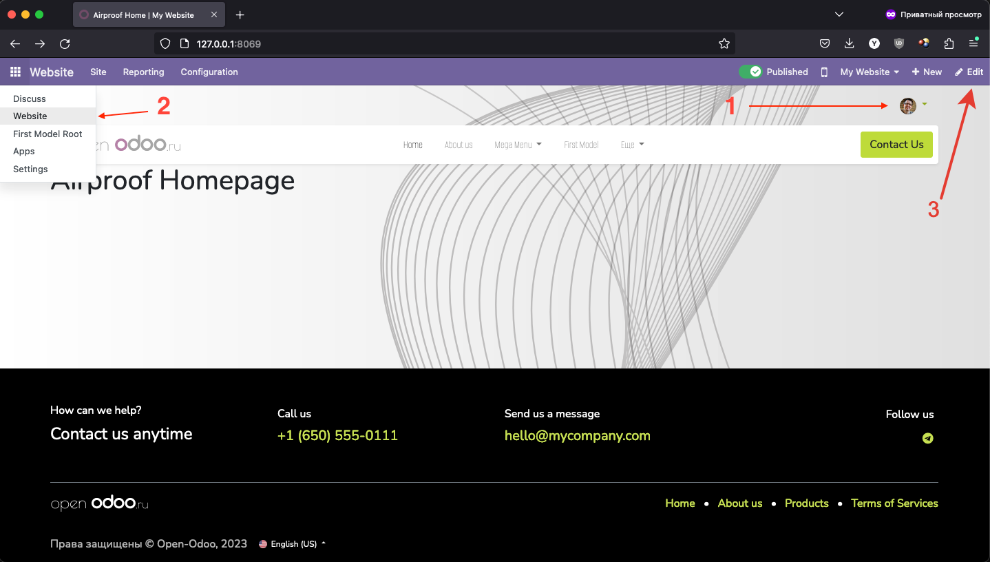
Task: Expand the Mega Menu dropdown
Action: point(518,145)
